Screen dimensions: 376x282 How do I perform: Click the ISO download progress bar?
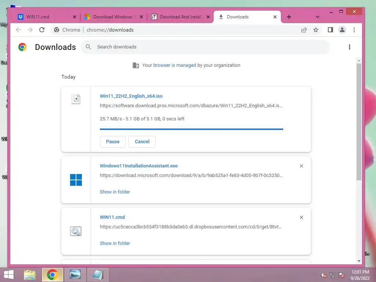tap(191, 129)
